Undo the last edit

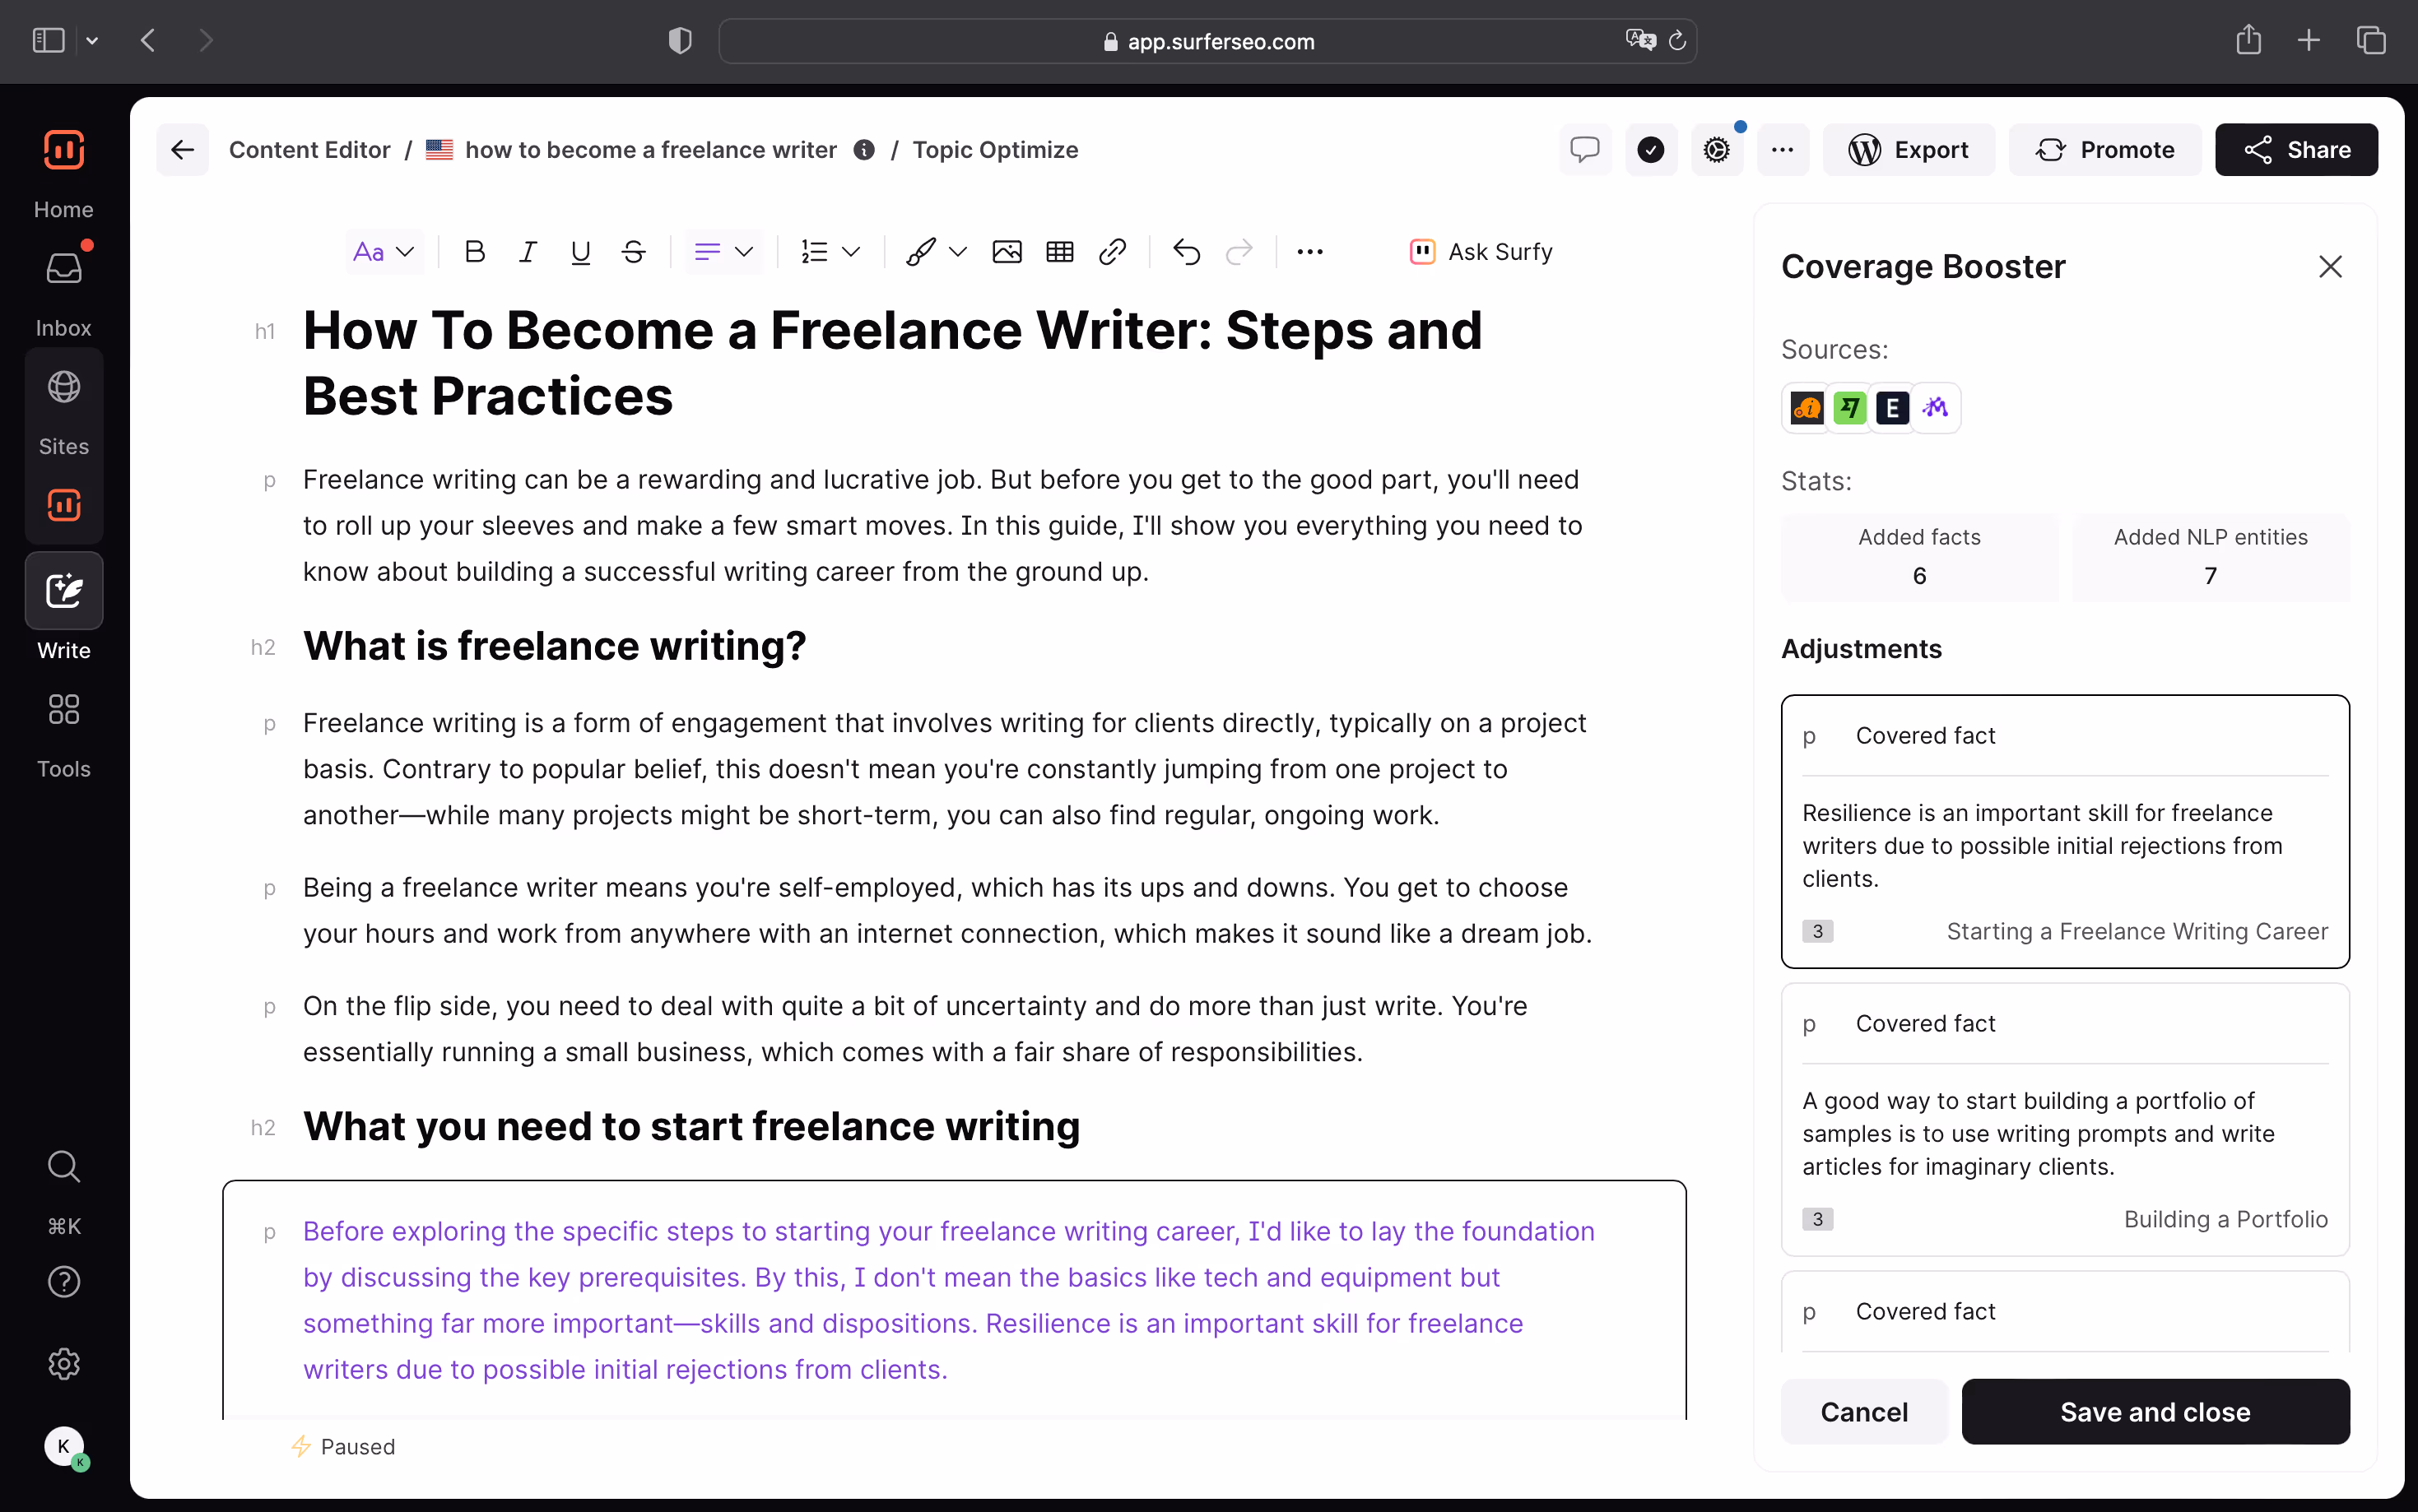point(1187,252)
